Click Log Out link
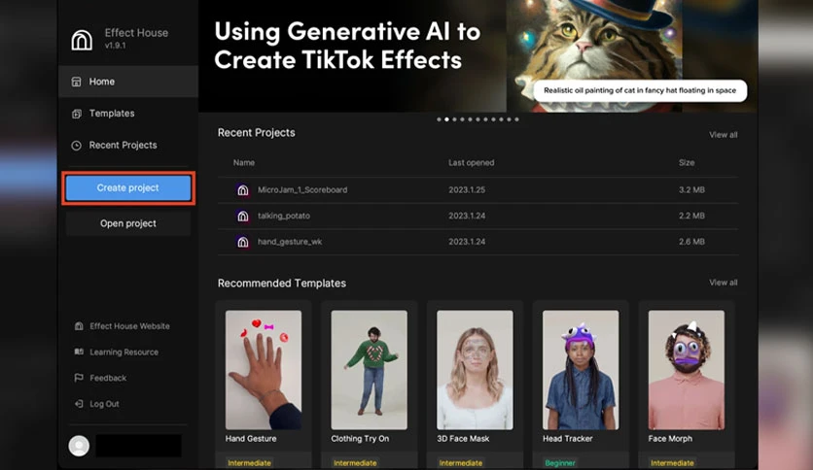The width and height of the screenshot is (813, 470). coord(104,404)
